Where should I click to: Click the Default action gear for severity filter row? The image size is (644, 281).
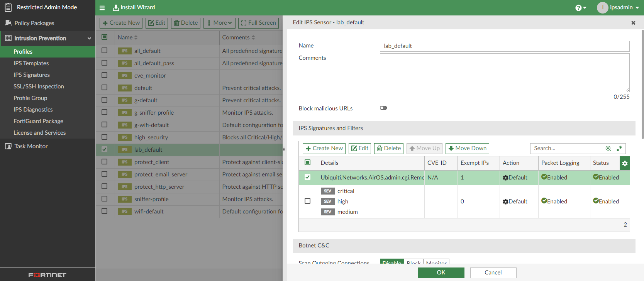pos(505,202)
